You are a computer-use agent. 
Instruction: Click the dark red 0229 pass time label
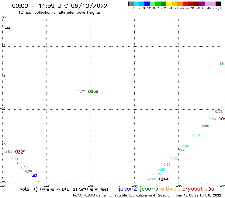click(20, 152)
